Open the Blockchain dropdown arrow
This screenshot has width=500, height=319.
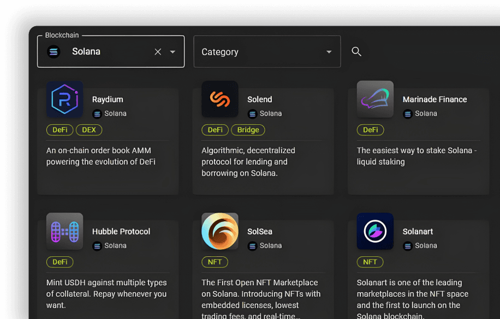pos(172,51)
